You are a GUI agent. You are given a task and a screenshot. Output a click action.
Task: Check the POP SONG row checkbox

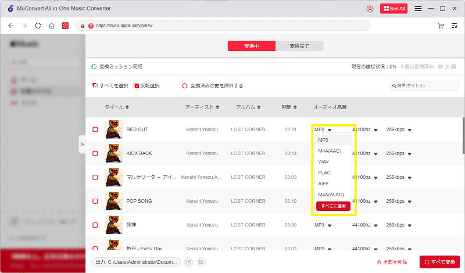[x=95, y=201]
